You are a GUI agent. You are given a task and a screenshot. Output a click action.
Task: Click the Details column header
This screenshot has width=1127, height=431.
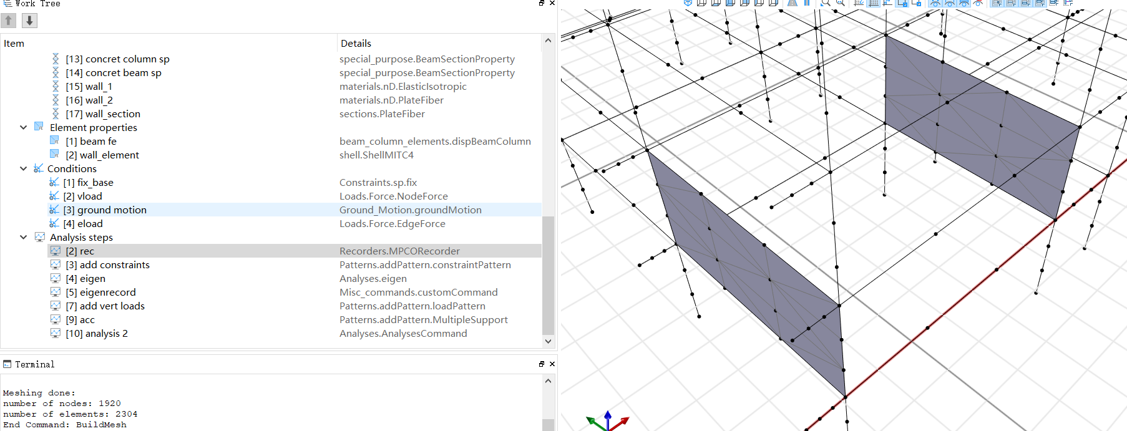point(356,44)
